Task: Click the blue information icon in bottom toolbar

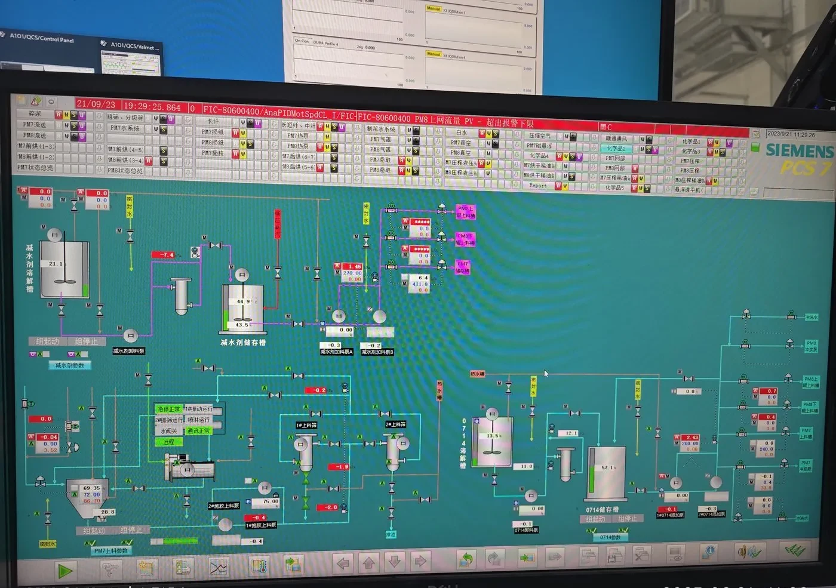Action: 709,552
